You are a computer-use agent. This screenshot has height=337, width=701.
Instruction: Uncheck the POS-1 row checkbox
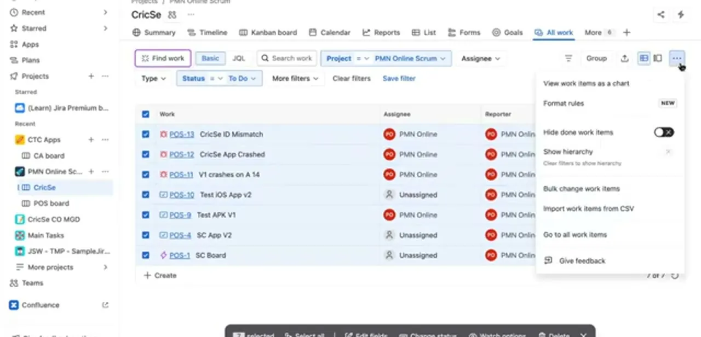pos(146,255)
